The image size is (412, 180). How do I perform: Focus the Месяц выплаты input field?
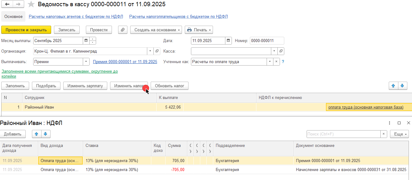pyautogui.click(x=58, y=41)
